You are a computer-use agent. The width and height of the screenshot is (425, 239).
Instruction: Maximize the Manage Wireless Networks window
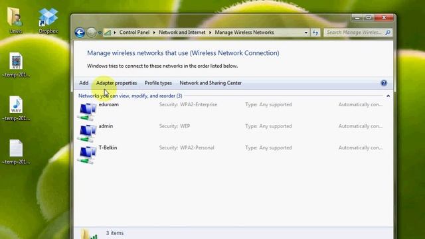(x=369, y=18)
